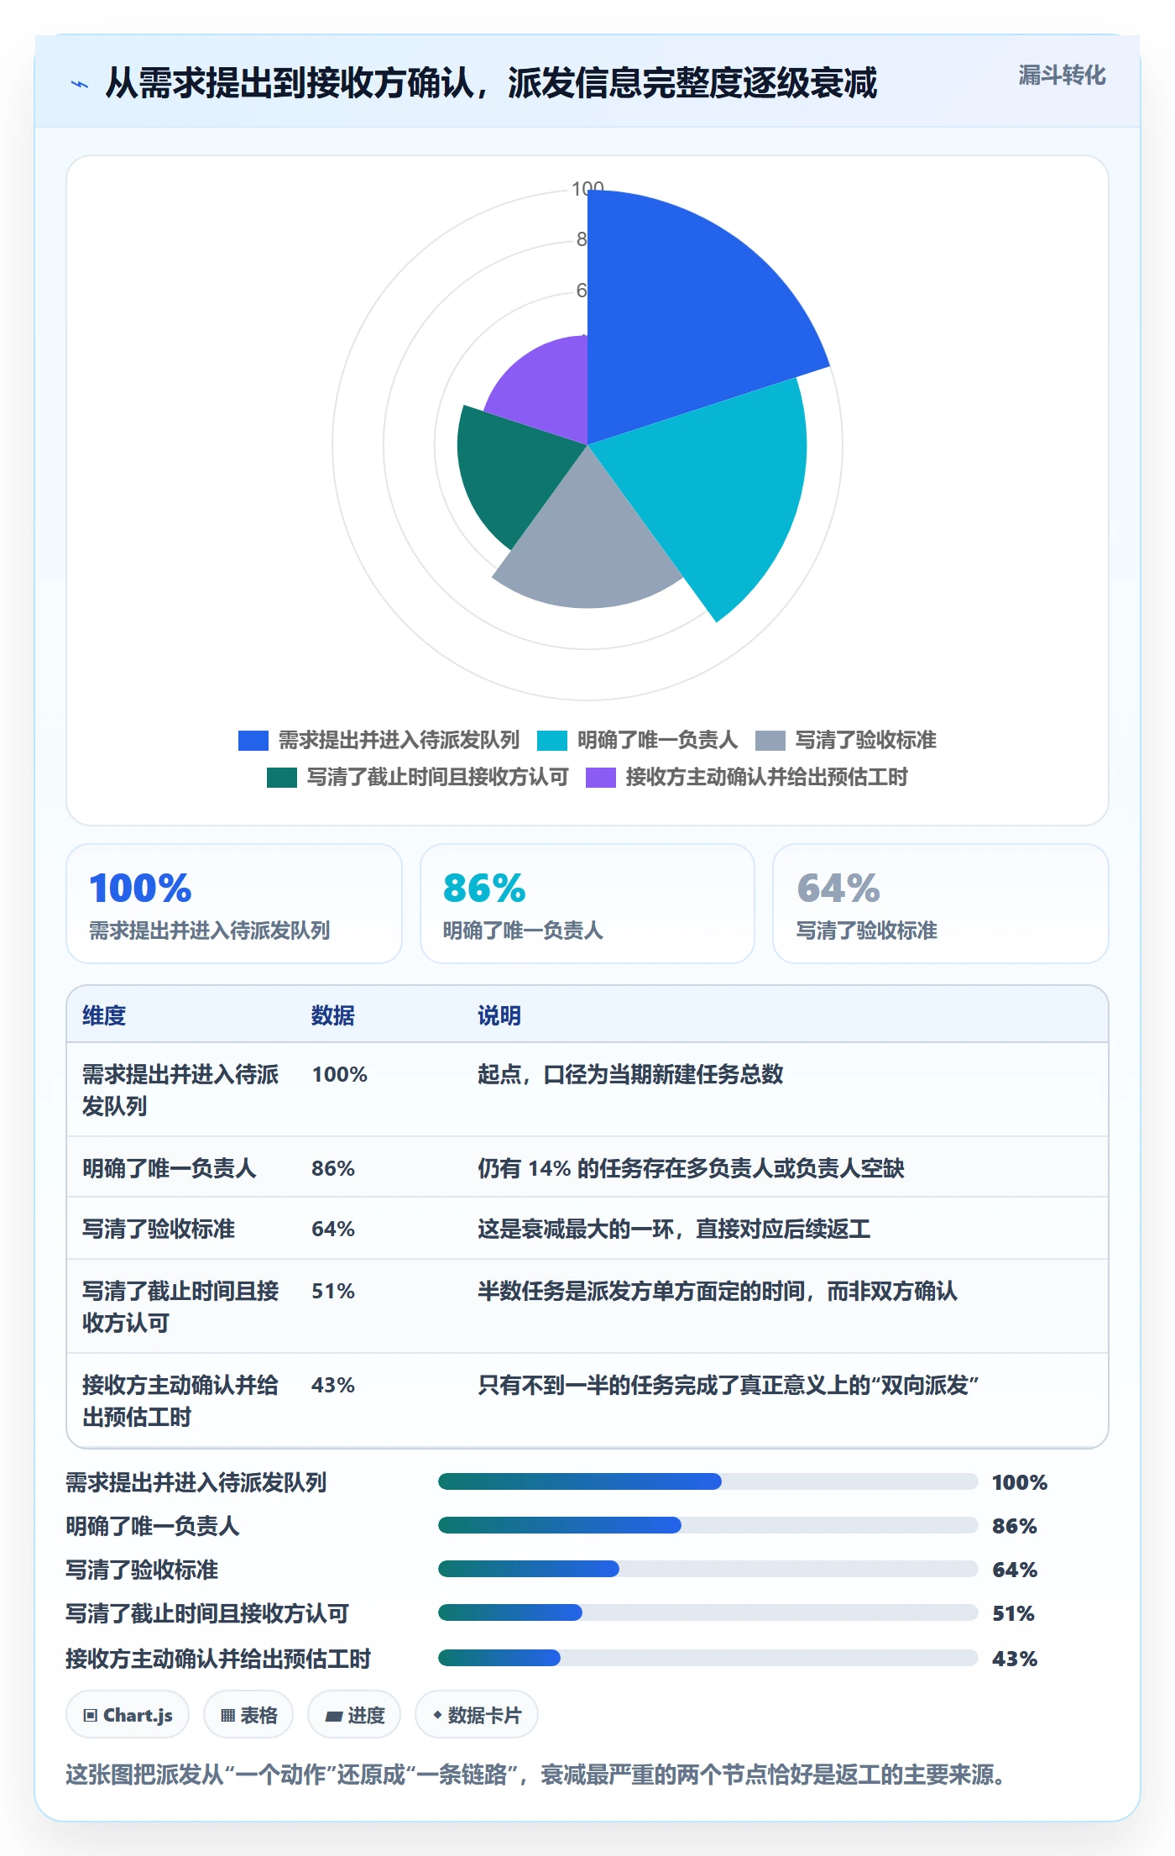Toggle the purple legend swatch 接收方主动确认并给出预估工时
The width and height of the screenshot is (1175, 1856).
click(x=600, y=777)
